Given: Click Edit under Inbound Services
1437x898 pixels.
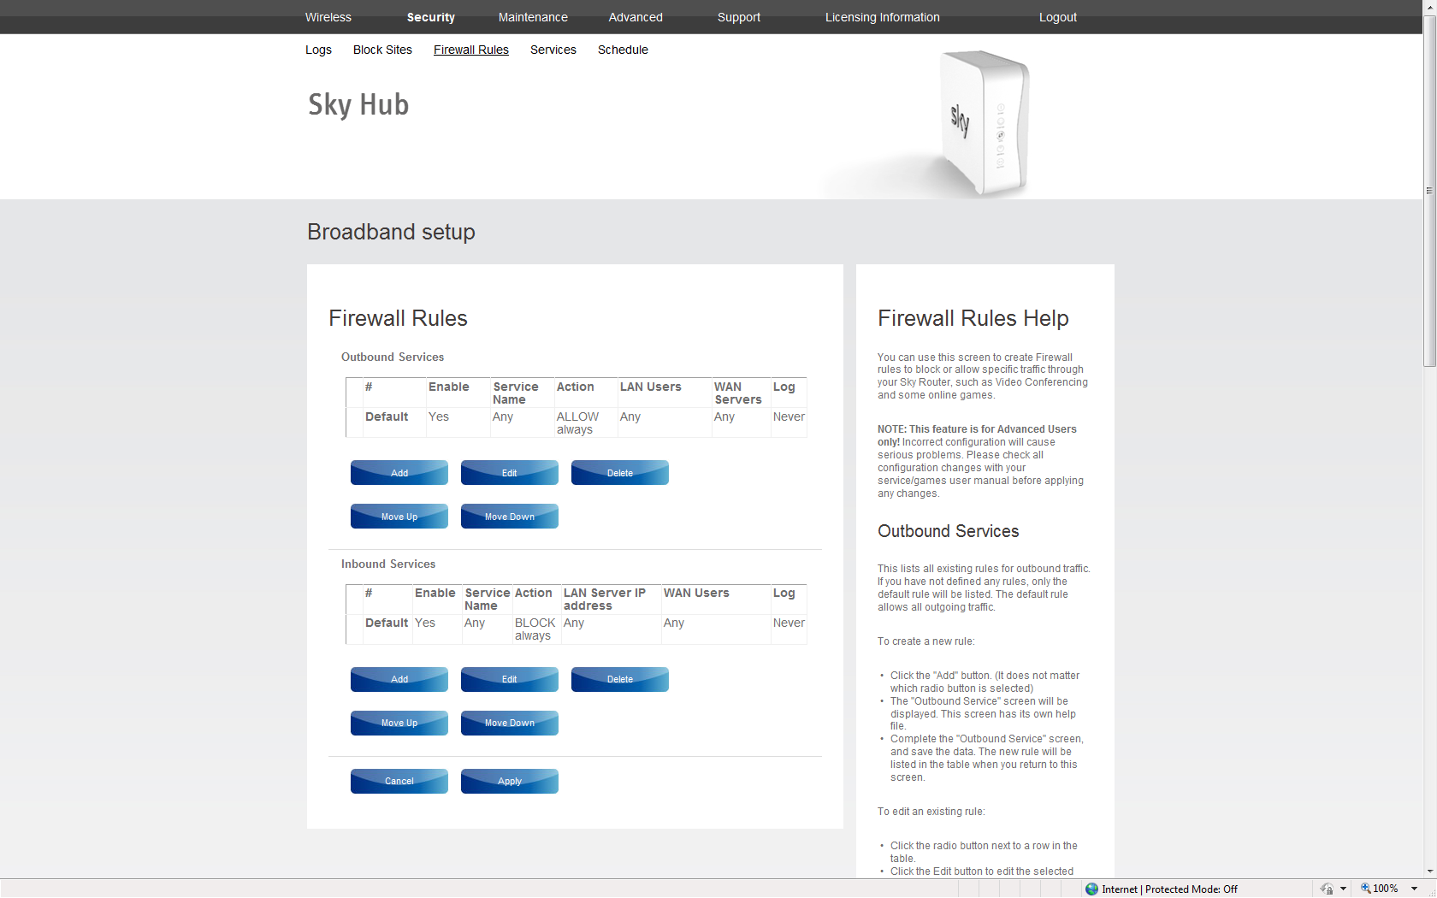Looking at the screenshot, I should point(510,679).
